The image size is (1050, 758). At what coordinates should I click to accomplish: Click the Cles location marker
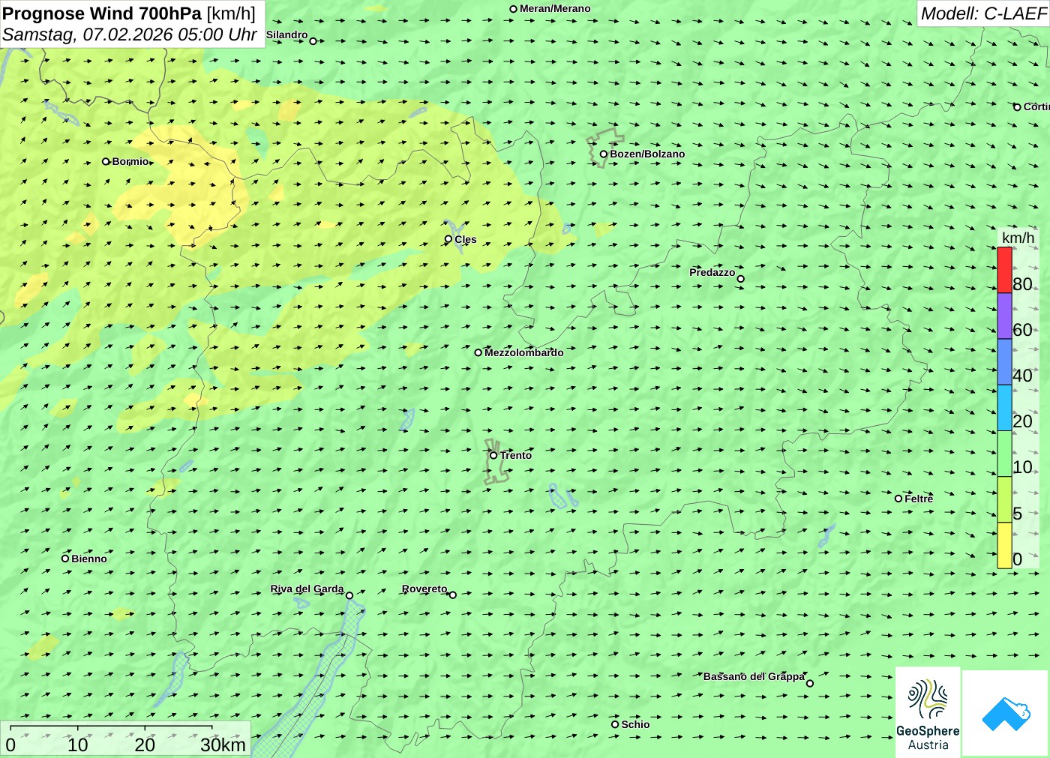448,239
